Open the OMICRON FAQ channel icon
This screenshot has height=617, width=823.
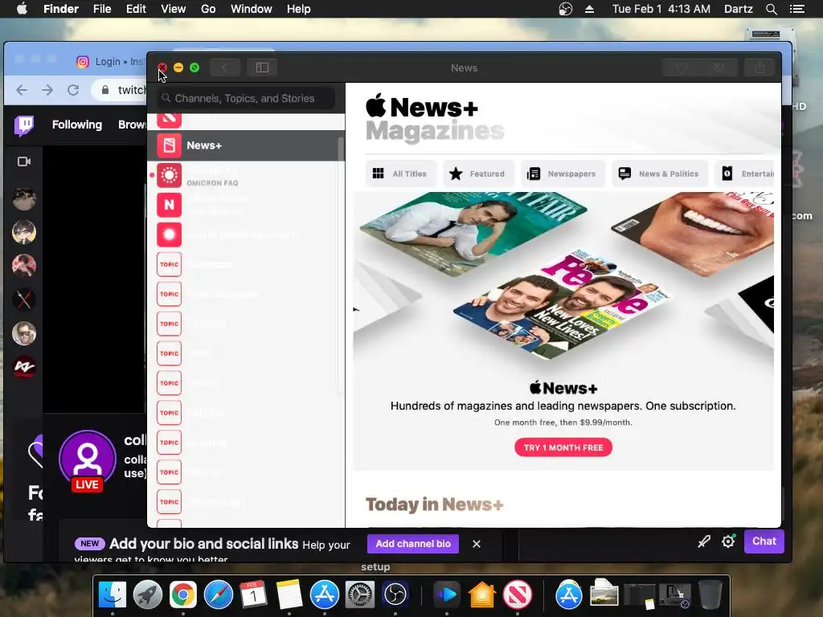(169, 175)
